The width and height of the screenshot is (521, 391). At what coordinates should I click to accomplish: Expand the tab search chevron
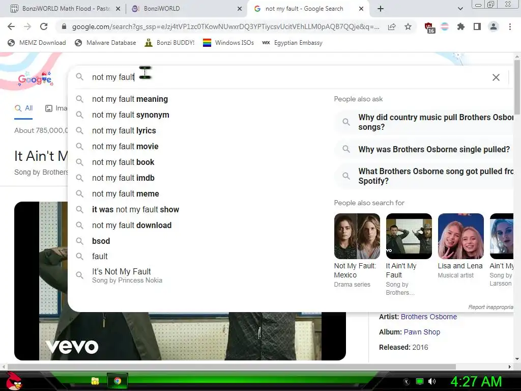pyautogui.click(x=460, y=9)
